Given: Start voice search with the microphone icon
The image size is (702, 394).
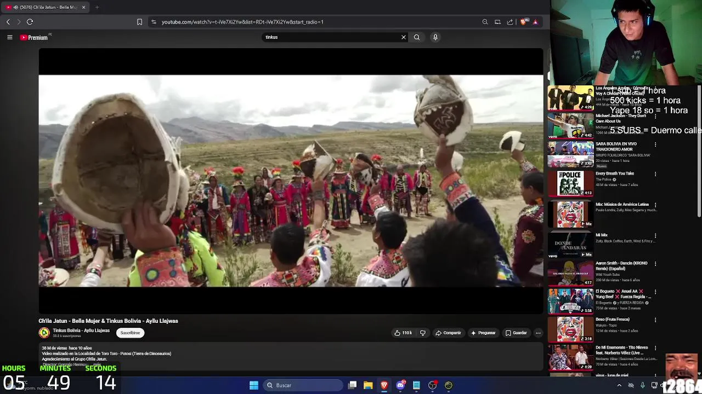Looking at the screenshot, I should (x=435, y=37).
